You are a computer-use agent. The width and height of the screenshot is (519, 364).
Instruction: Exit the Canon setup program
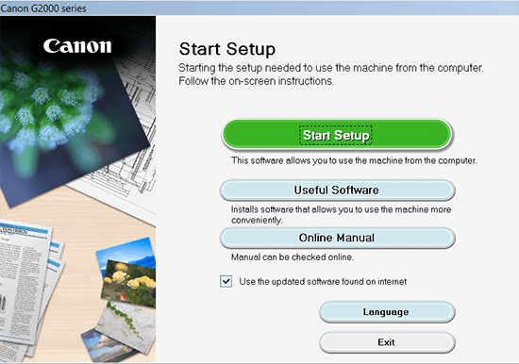pyautogui.click(x=387, y=342)
